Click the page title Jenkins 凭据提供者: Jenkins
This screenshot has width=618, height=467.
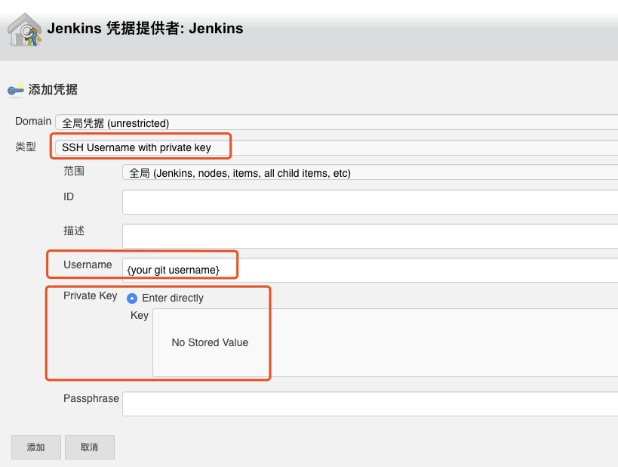(x=144, y=28)
